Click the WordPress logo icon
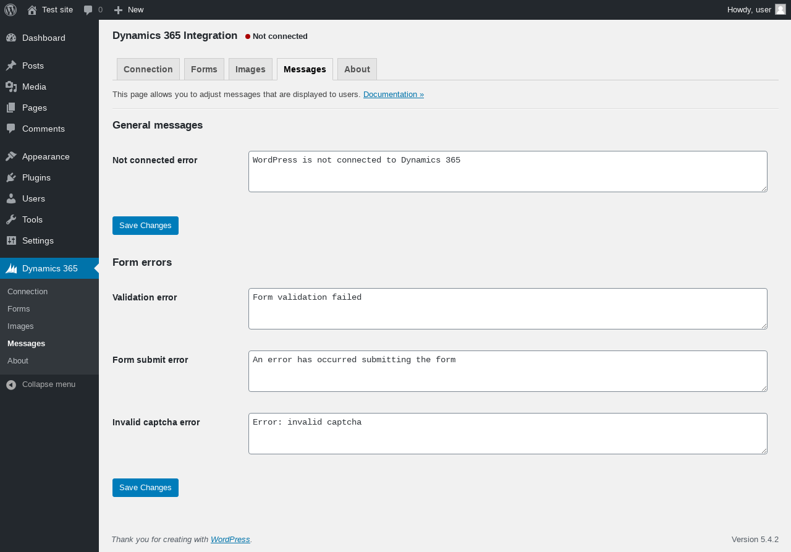 [11, 10]
